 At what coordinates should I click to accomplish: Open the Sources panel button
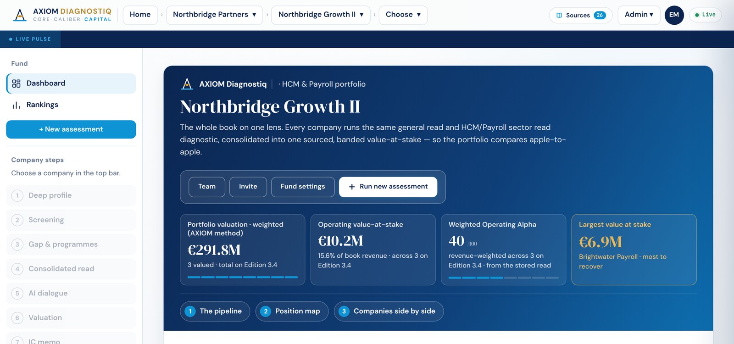(580, 15)
